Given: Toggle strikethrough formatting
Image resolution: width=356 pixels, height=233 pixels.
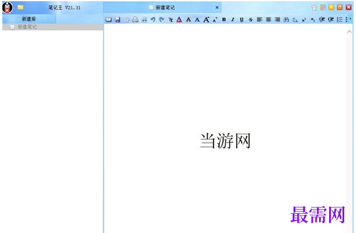Looking at the screenshot, I should tap(251, 20).
